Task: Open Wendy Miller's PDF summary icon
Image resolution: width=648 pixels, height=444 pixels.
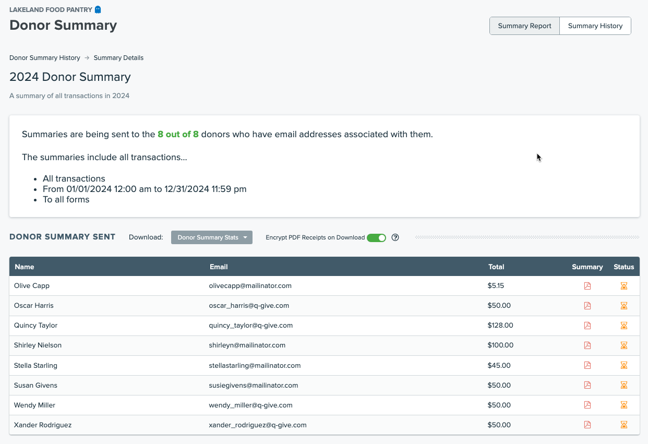Action: point(587,405)
